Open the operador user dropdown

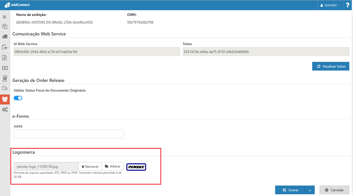click(x=330, y=5)
